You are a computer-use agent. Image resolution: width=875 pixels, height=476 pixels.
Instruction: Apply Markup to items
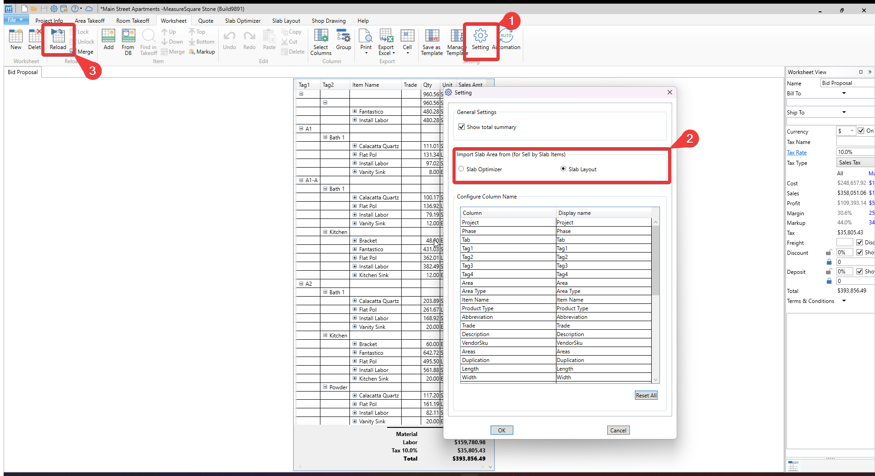point(202,52)
